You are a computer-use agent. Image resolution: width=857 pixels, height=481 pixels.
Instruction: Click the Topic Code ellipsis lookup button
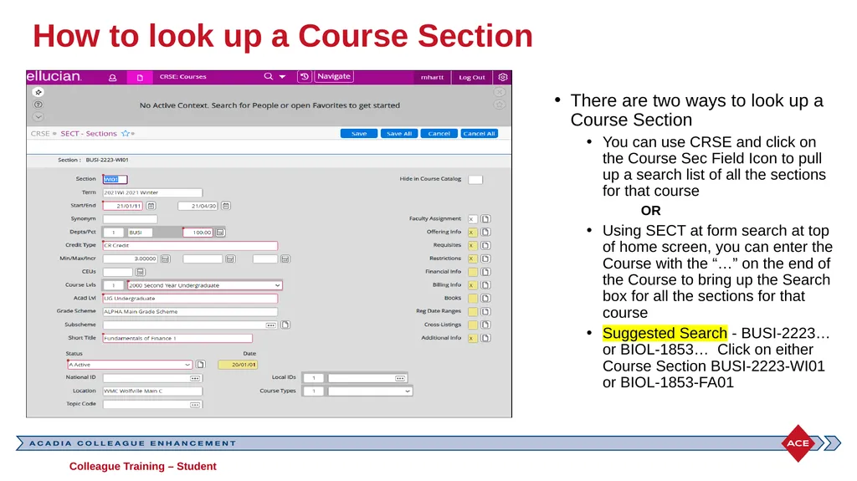[x=195, y=405]
